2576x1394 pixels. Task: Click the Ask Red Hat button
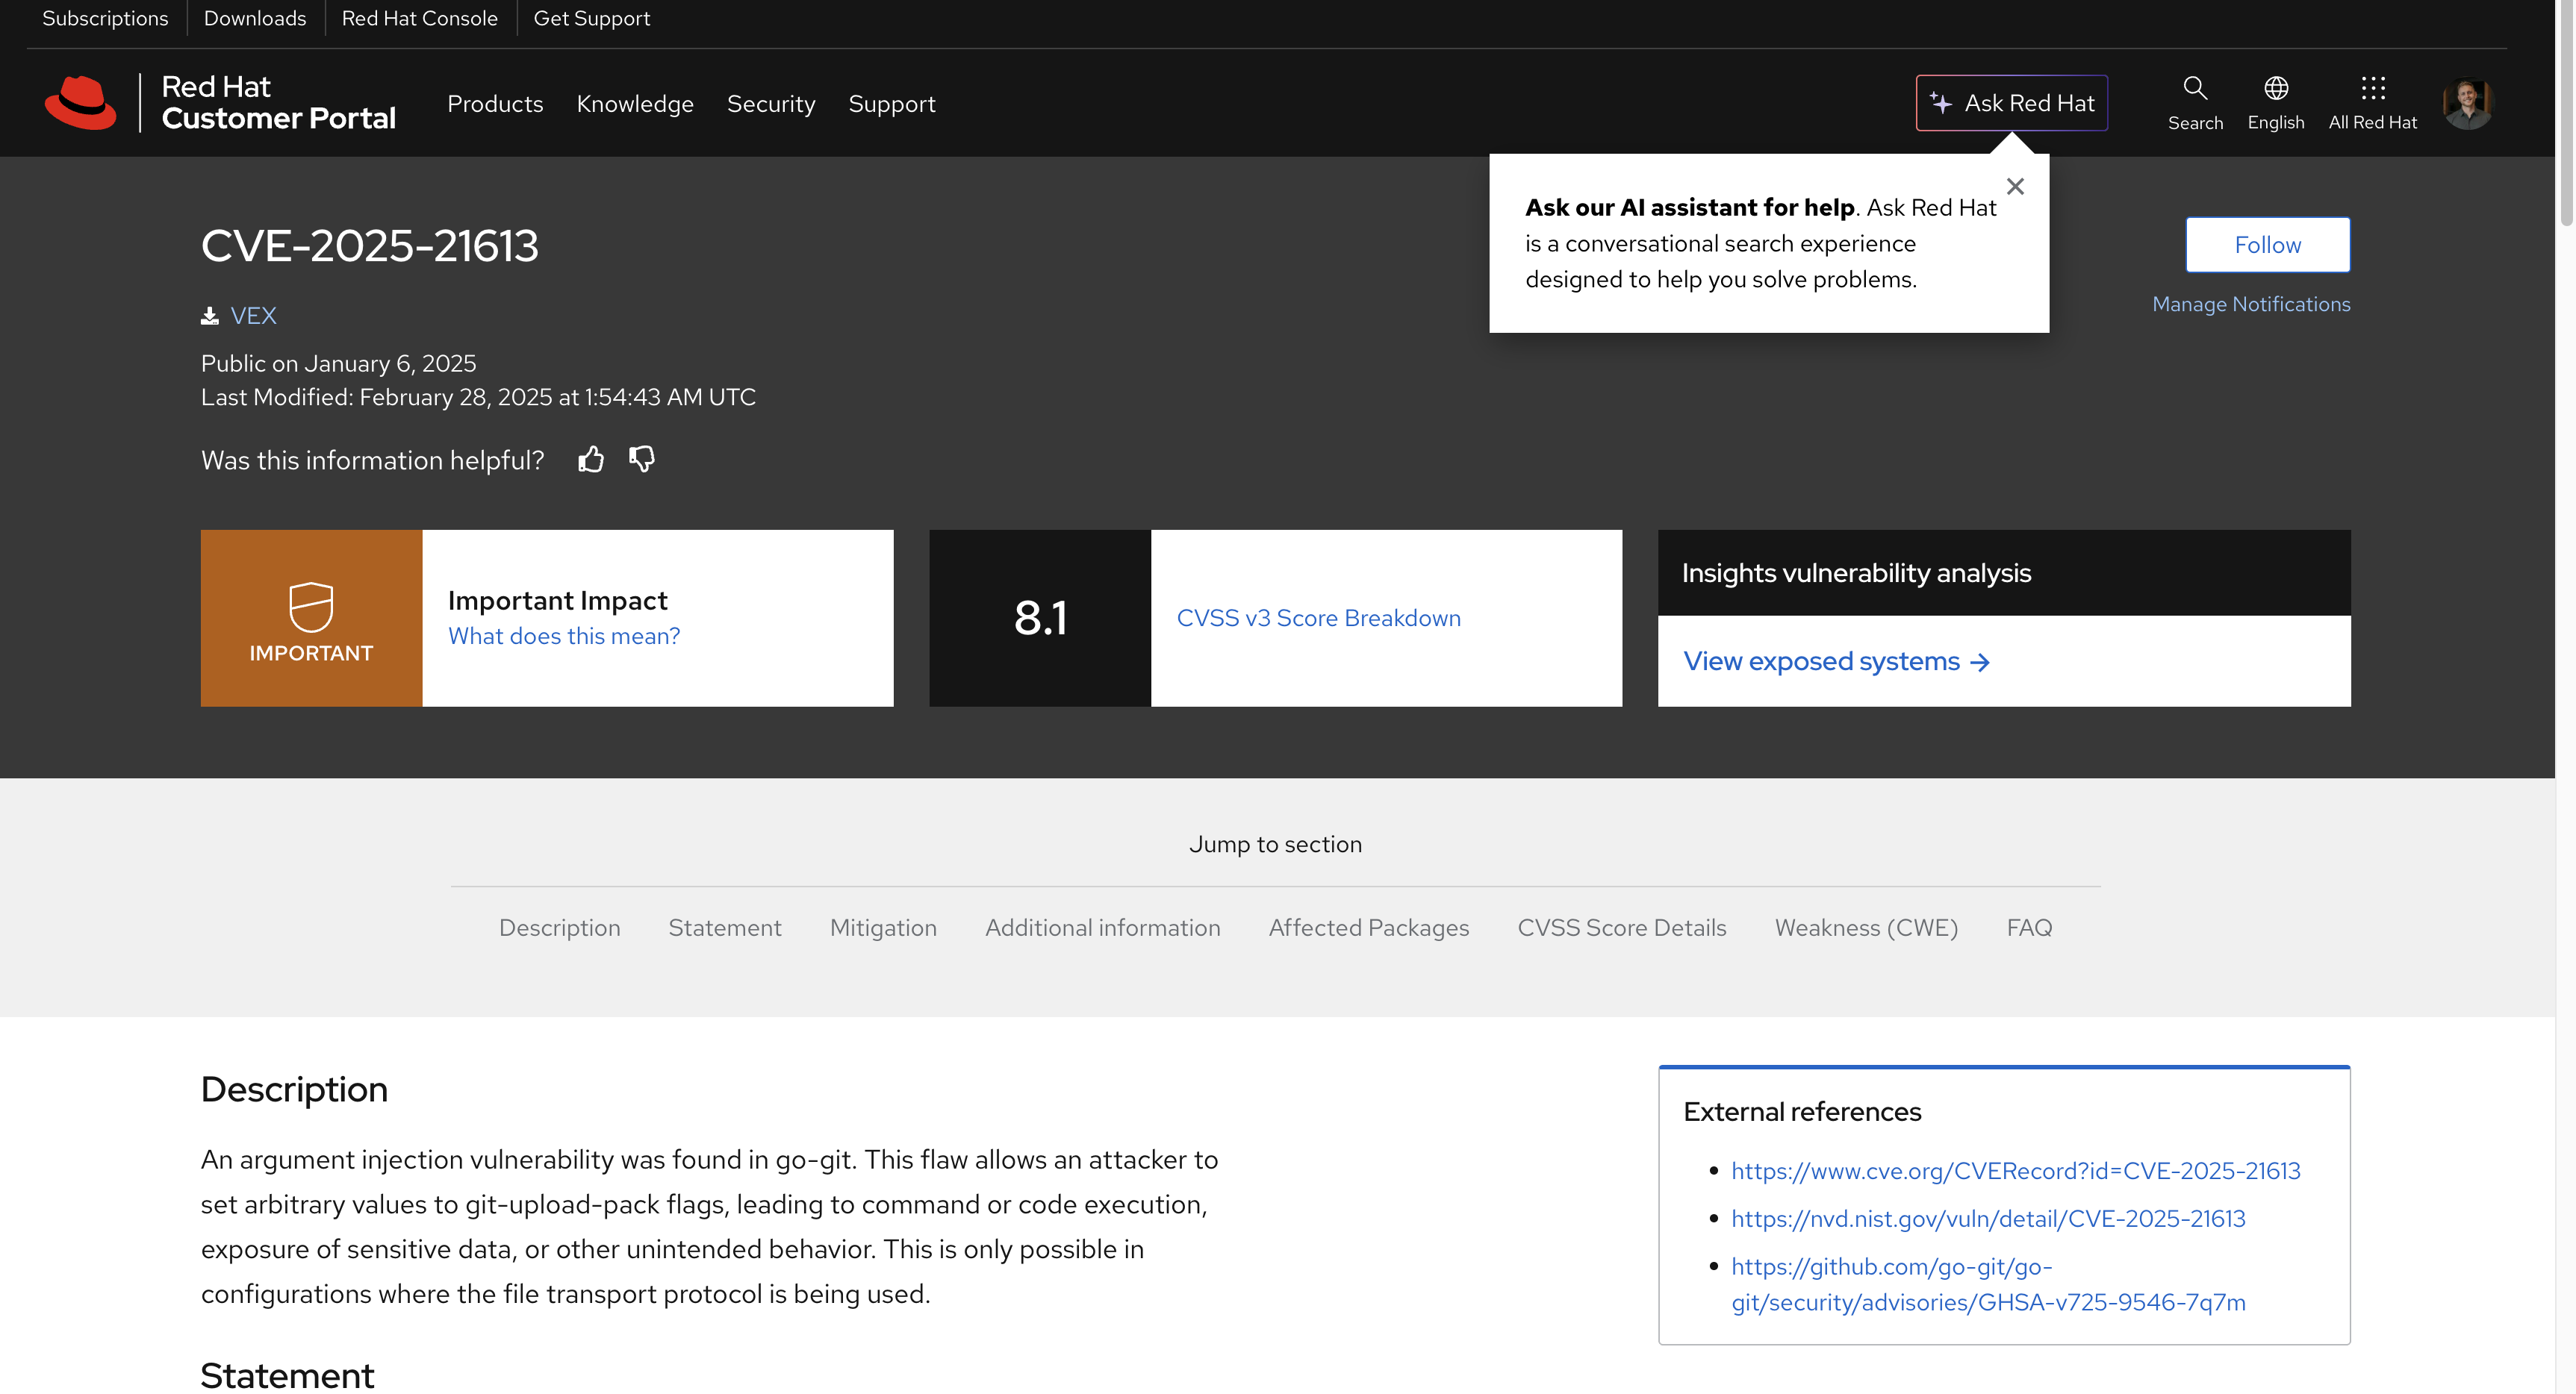tap(2012, 103)
